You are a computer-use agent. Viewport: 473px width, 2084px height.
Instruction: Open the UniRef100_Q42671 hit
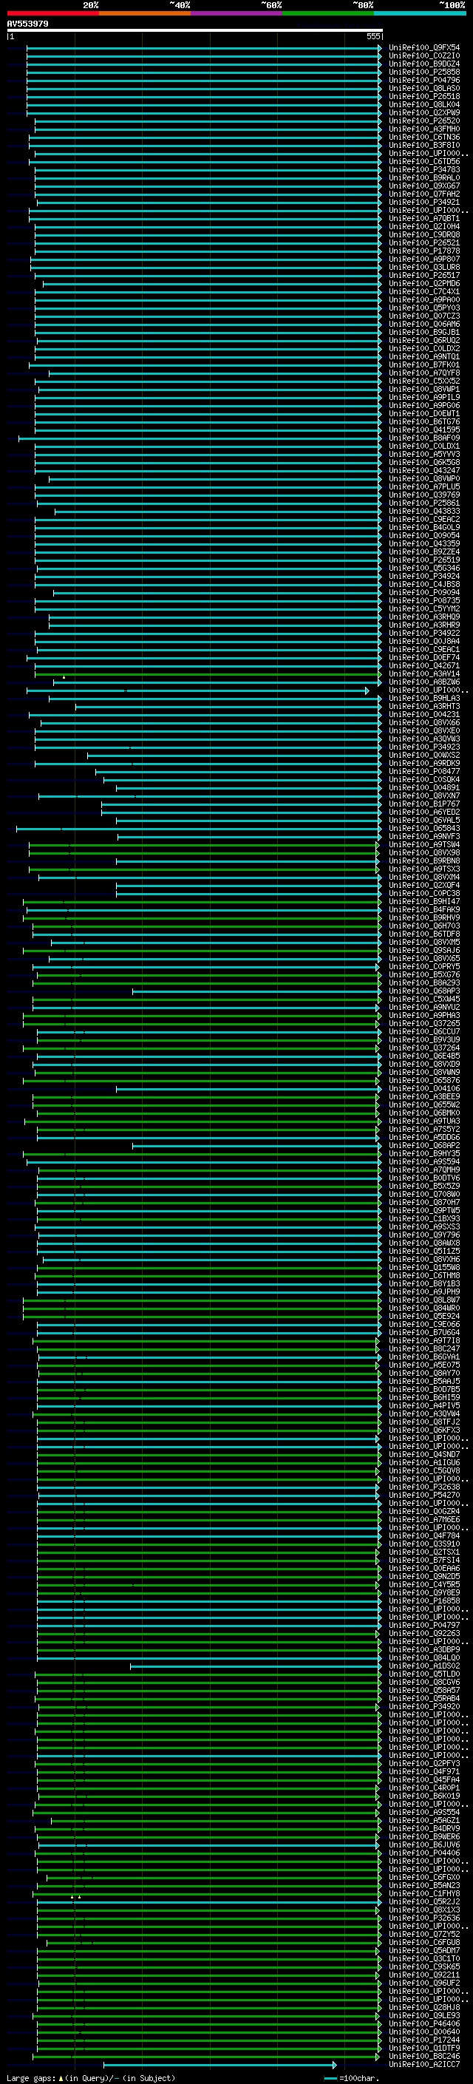tap(424, 666)
